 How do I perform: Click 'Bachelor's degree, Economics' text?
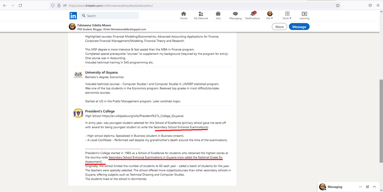coord(104,77)
